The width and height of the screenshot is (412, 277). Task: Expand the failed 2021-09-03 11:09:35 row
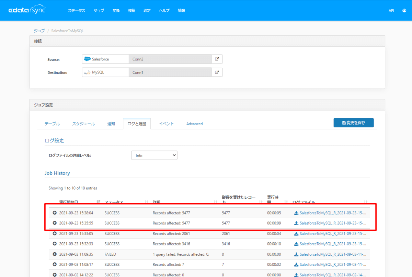pos(55,254)
